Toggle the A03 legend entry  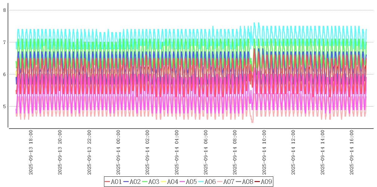pyautogui.click(x=154, y=182)
